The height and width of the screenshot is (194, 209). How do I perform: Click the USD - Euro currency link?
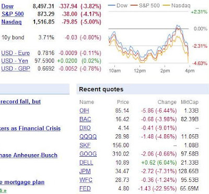[16, 53]
